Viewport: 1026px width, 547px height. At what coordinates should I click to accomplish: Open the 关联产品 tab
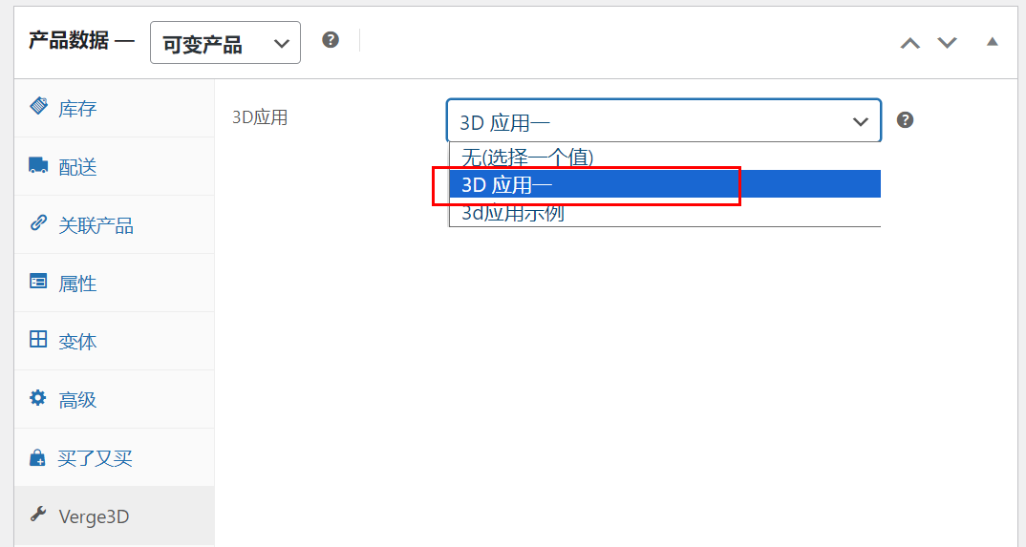coord(115,224)
